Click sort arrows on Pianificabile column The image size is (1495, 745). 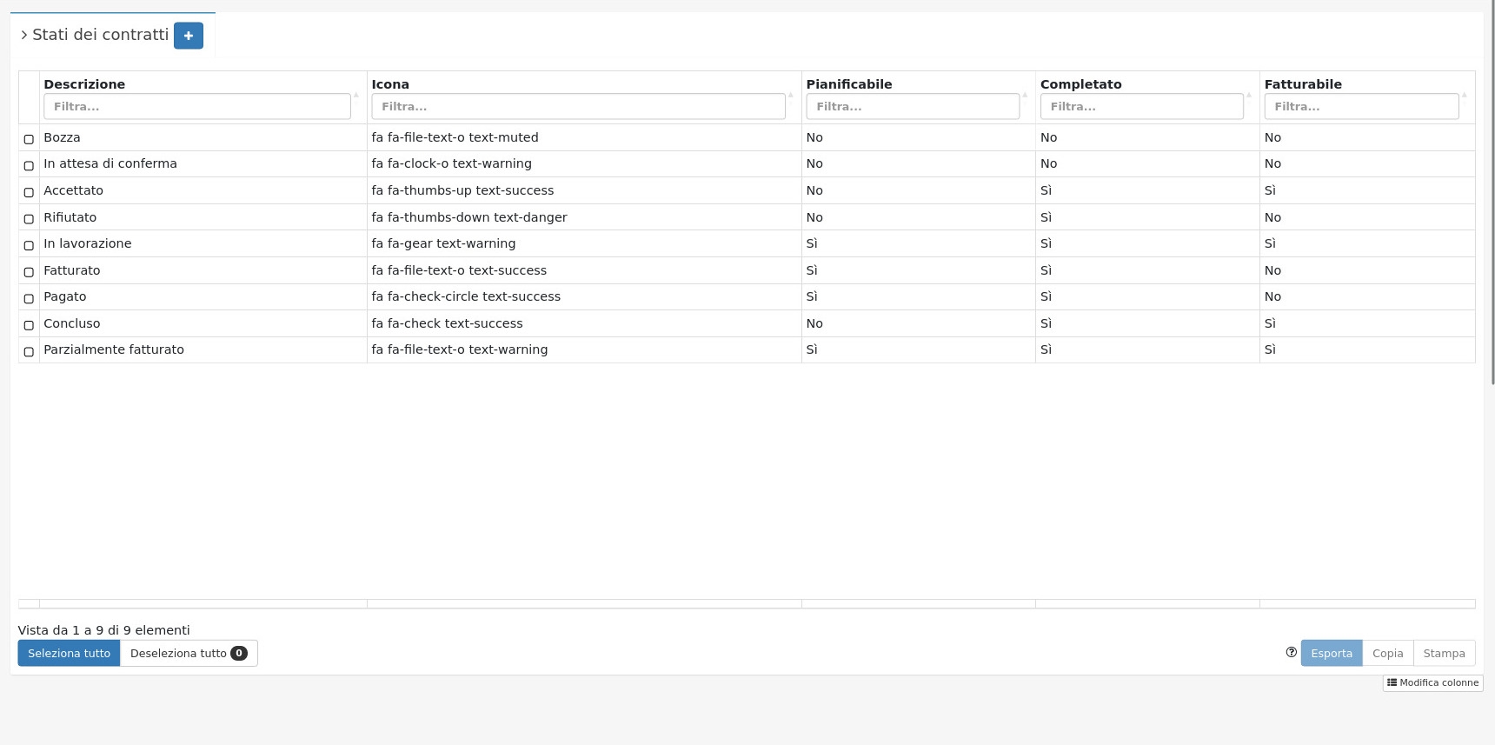coord(1025,96)
